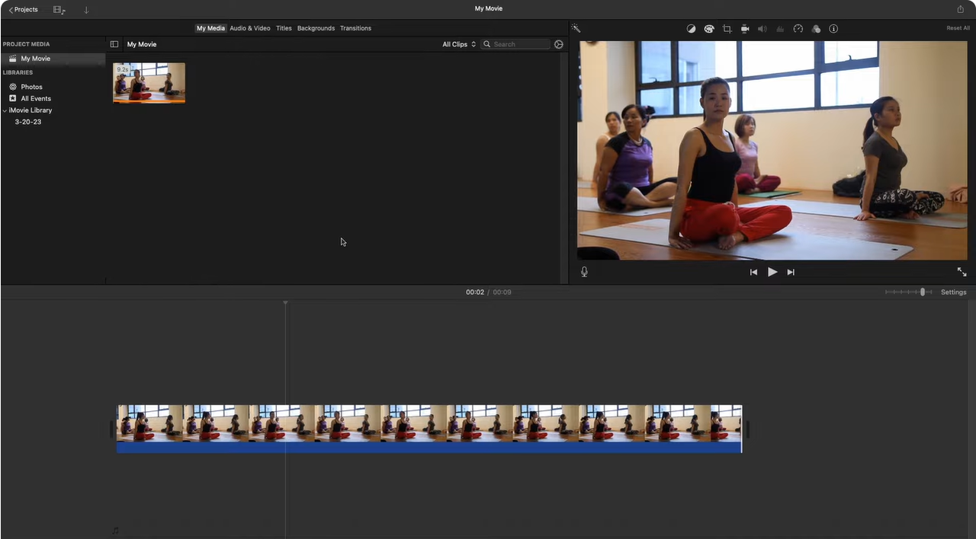Click the blue audio waveform of timeline clip

click(x=429, y=448)
